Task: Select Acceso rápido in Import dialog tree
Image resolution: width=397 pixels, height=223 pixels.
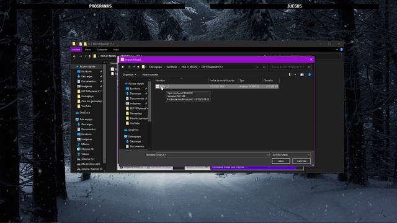Action: click(136, 84)
